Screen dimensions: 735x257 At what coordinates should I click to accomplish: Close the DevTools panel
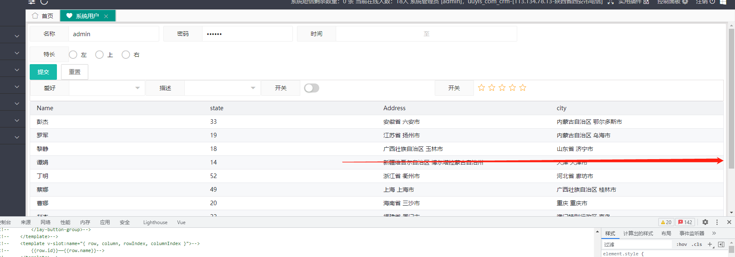pyautogui.click(x=729, y=222)
